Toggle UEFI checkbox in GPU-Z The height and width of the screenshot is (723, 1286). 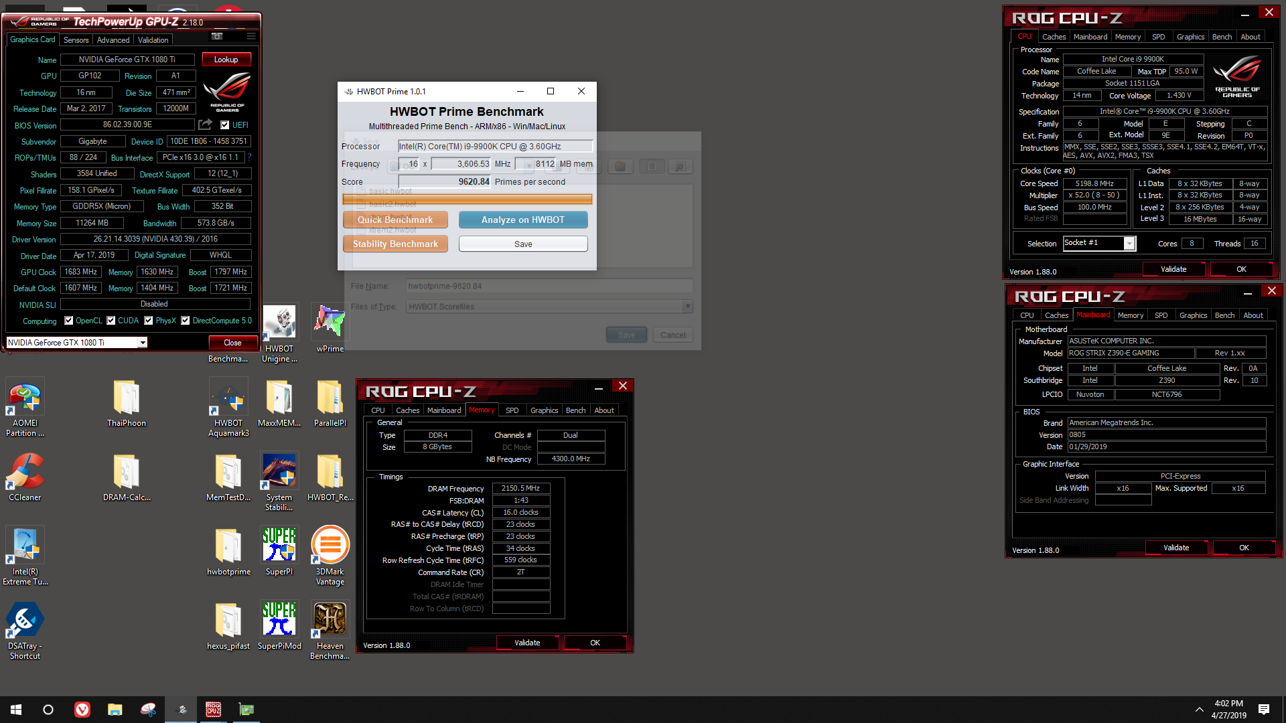point(224,125)
